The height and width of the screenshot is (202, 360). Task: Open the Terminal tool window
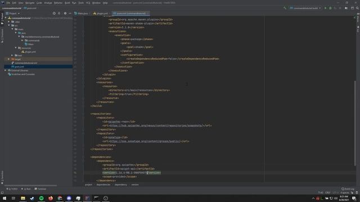point(40,189)
